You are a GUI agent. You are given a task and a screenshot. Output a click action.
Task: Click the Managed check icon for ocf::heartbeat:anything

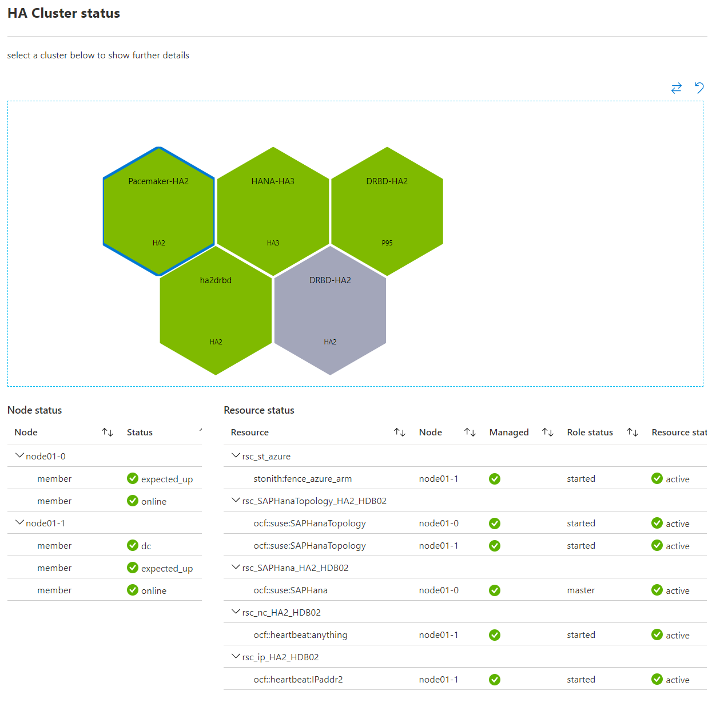[495, 635]
